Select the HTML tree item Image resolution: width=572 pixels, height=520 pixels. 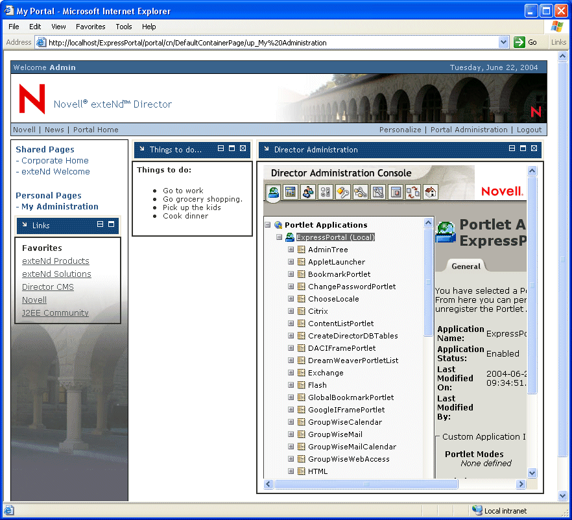[x=317, y=471]
